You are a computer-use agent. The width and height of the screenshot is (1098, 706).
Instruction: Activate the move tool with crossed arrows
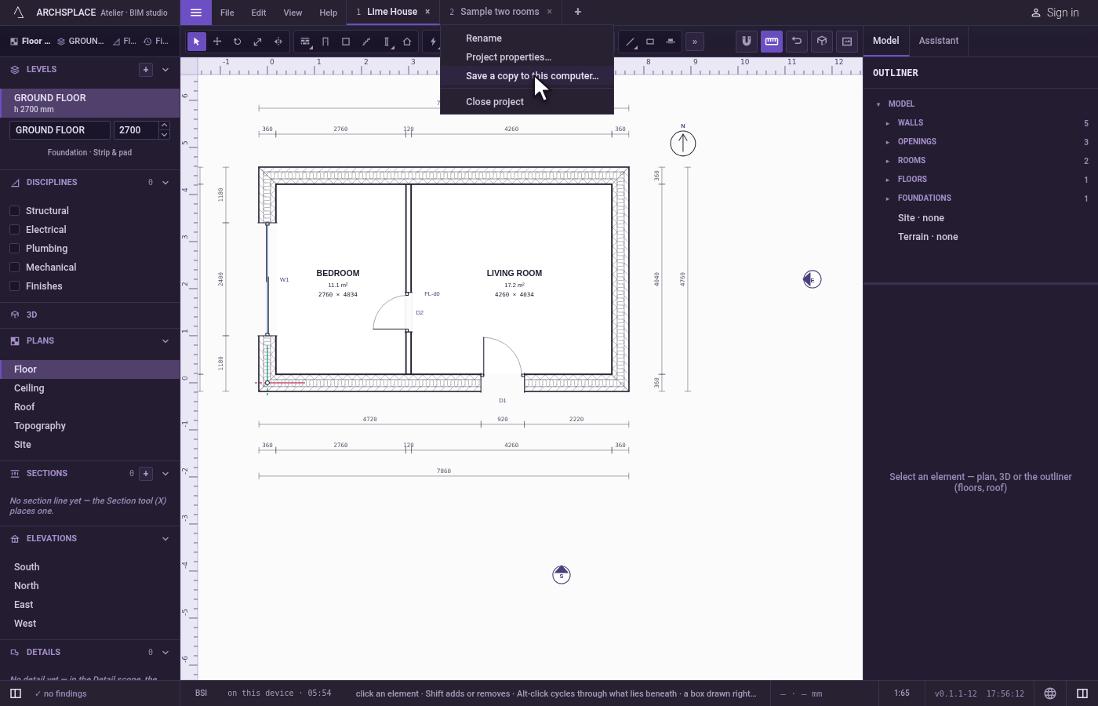pos(217,42)
